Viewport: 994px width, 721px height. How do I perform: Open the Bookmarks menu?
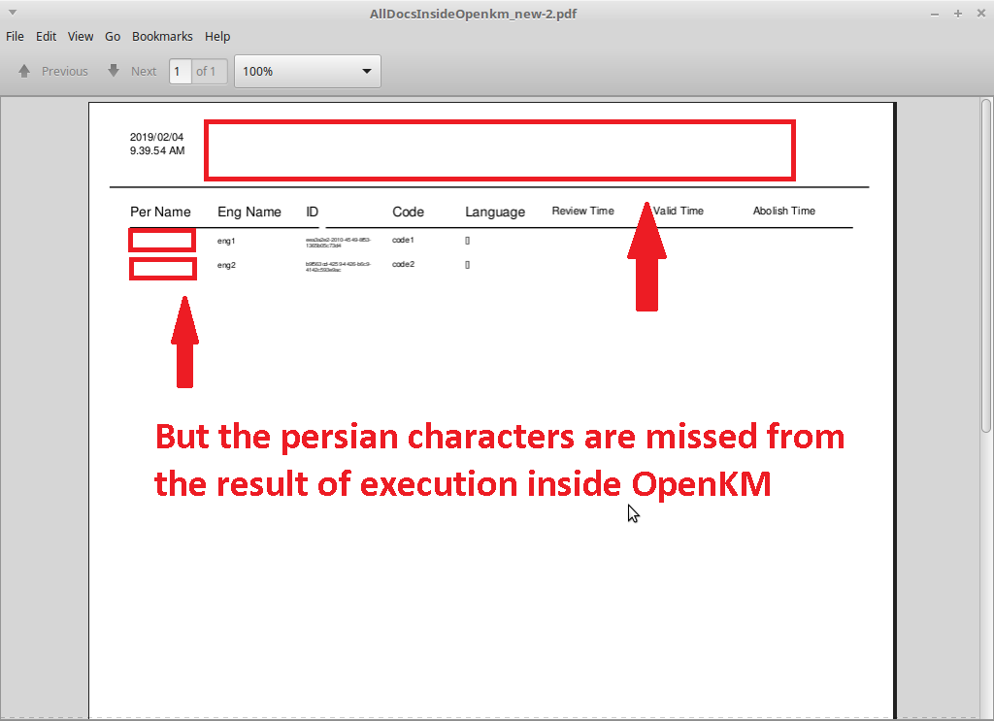coord(162,36)
